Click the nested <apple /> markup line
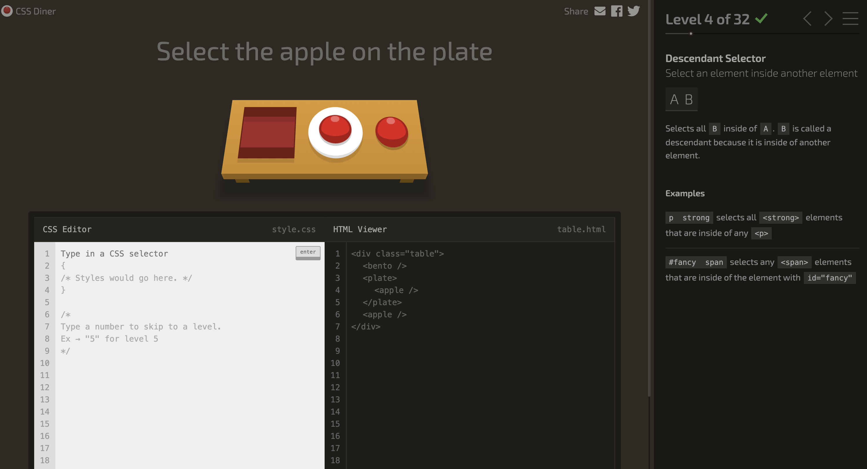Image resolution: width=867 pixels, height=469 pixels. 396,290
